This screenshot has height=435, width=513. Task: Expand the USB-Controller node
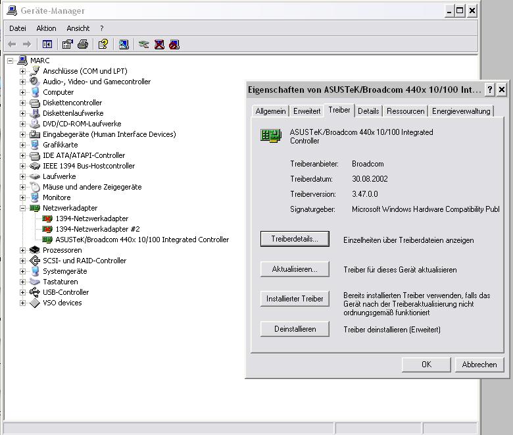tap(22, 292)
